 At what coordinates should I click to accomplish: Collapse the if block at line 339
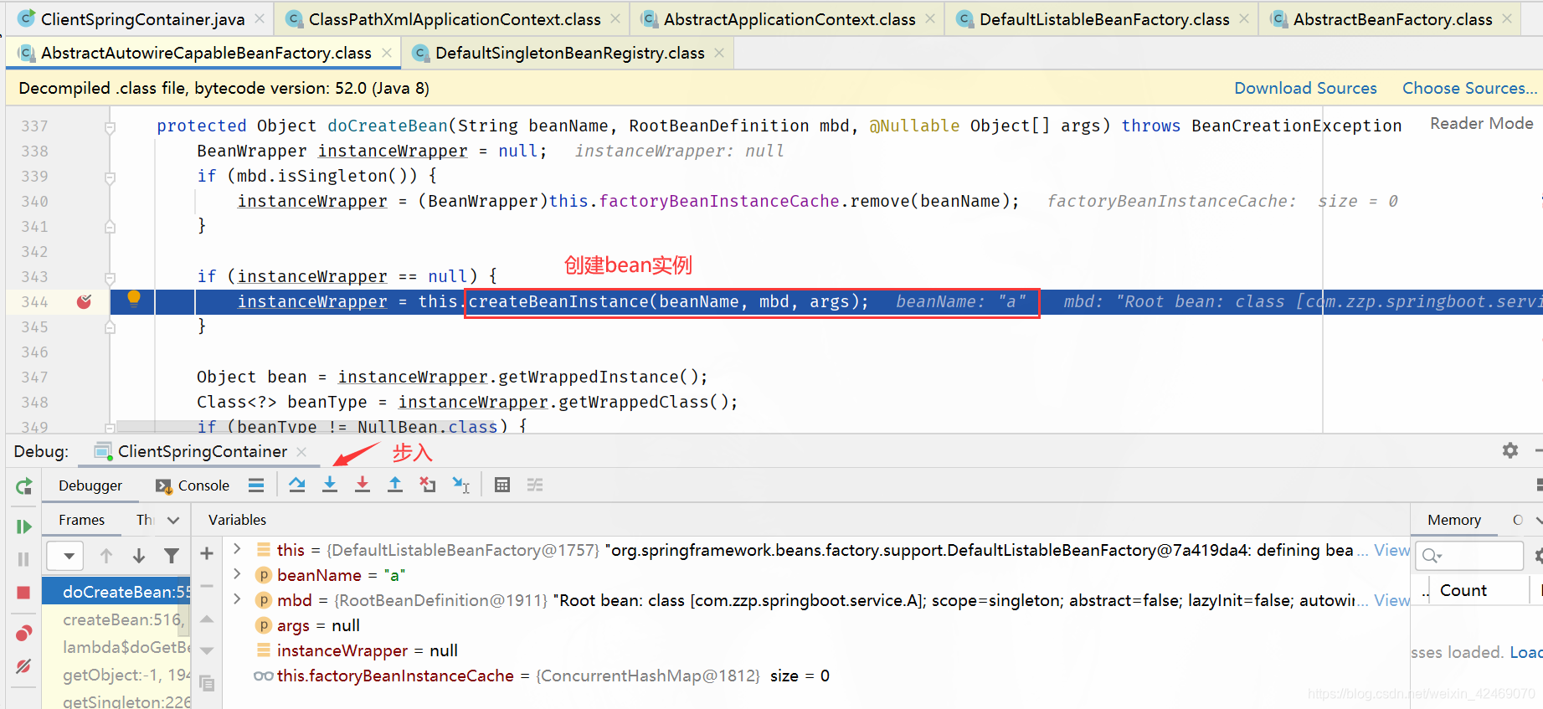tap(110, 177)
